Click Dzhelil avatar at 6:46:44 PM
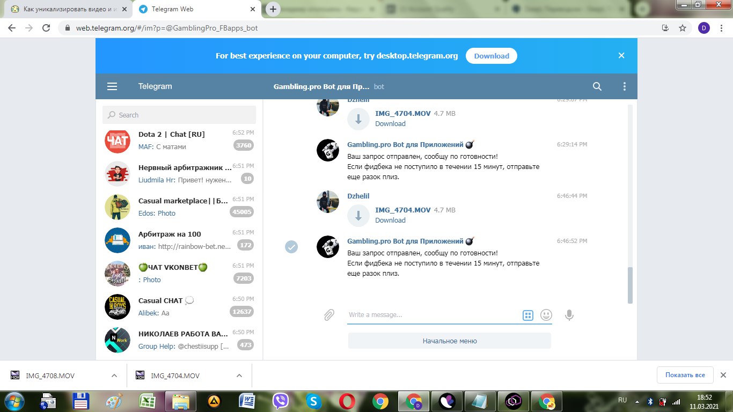The height and width of the screenshot is (412, 733). coord(328,202)
